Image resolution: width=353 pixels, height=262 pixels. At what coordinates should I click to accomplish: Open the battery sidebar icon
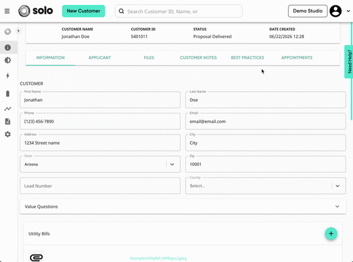pos(7,94)
